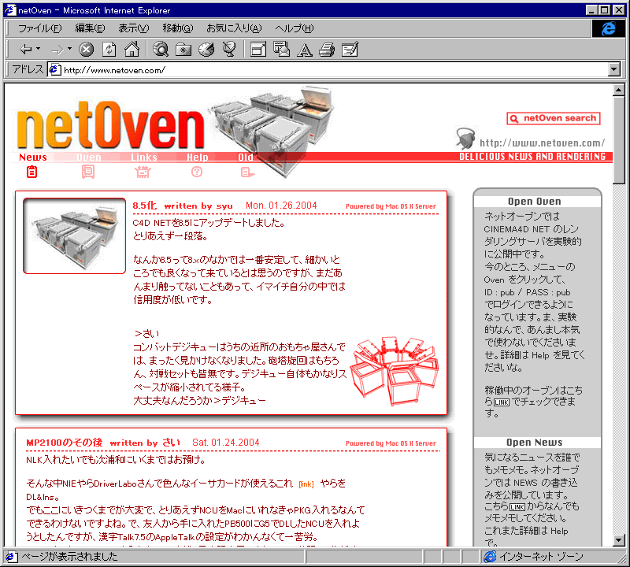Click the author text 'written by syu'
Viewport: 630px width, 567px height.
198,206
